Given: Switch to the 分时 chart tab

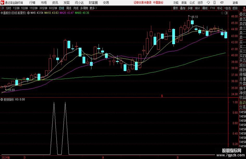Looking at the screenshot, I should [9, 8].
